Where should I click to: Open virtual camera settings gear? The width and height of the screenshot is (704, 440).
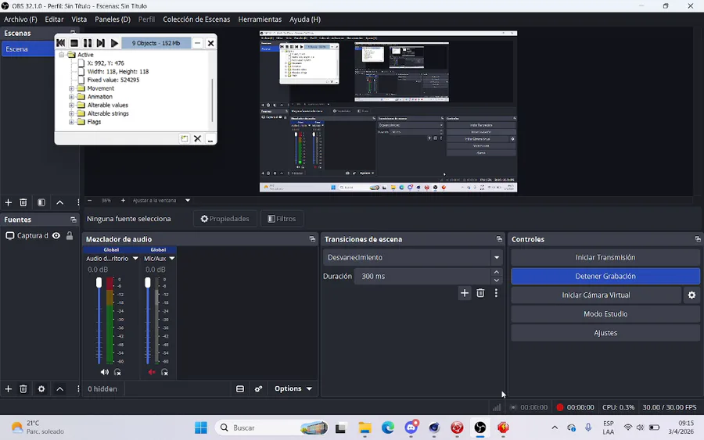tap(692, 295)
